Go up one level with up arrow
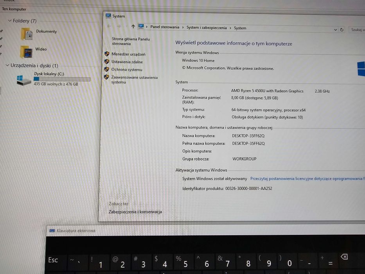 coord(133,26)
